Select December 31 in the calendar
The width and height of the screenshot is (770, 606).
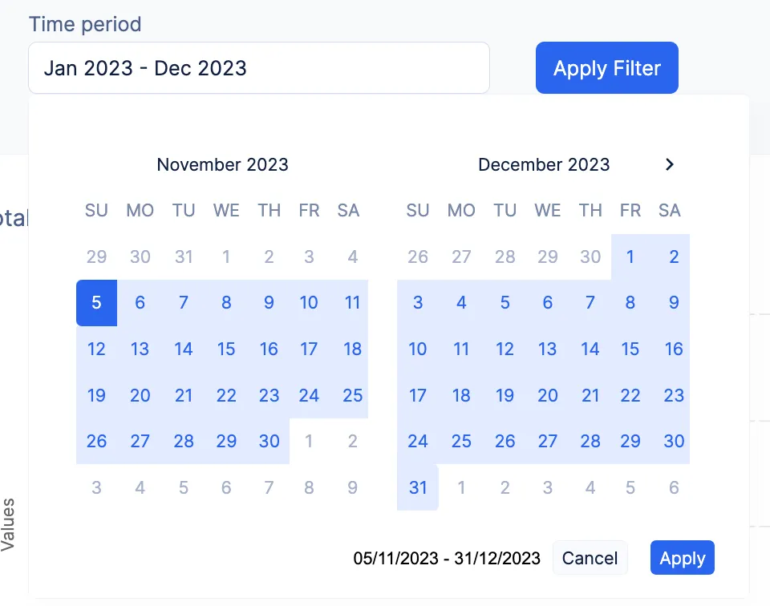418,487
